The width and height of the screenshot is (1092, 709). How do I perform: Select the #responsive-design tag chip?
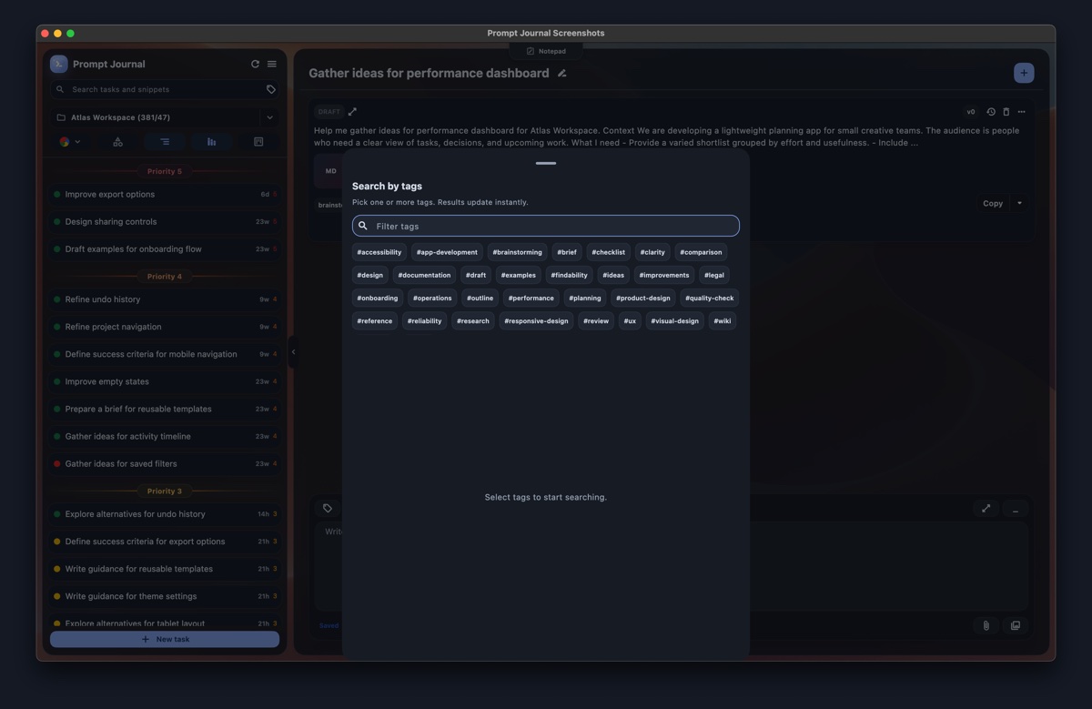[x=536, y=320]
